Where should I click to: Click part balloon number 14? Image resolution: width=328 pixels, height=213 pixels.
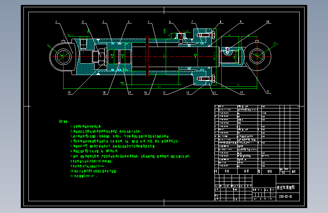(x=188, y=92)
